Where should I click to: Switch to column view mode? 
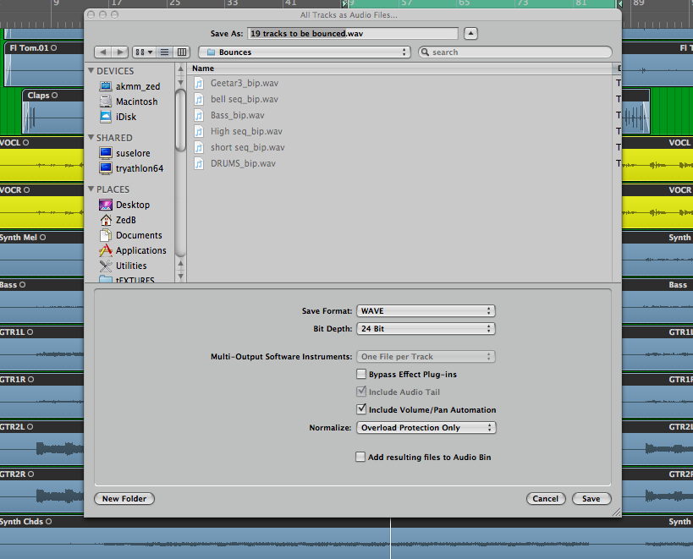click(182, 52)
